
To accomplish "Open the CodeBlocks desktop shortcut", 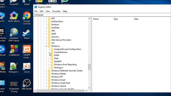I will pos(14,50).
